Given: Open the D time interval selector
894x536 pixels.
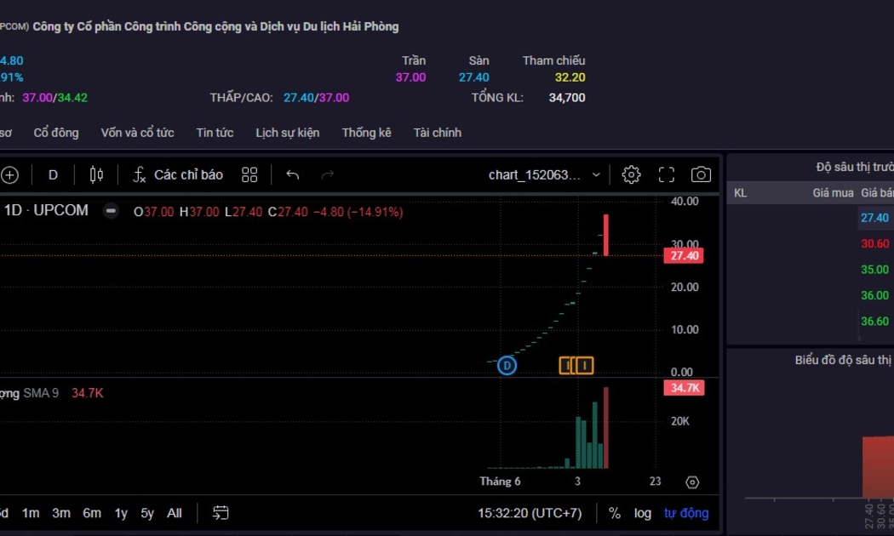Looking at the screenshot, I should click(53, 174).
